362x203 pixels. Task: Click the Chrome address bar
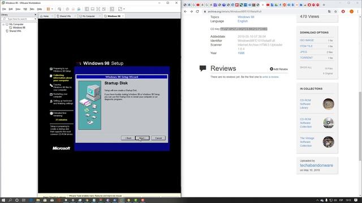(265, 11)
